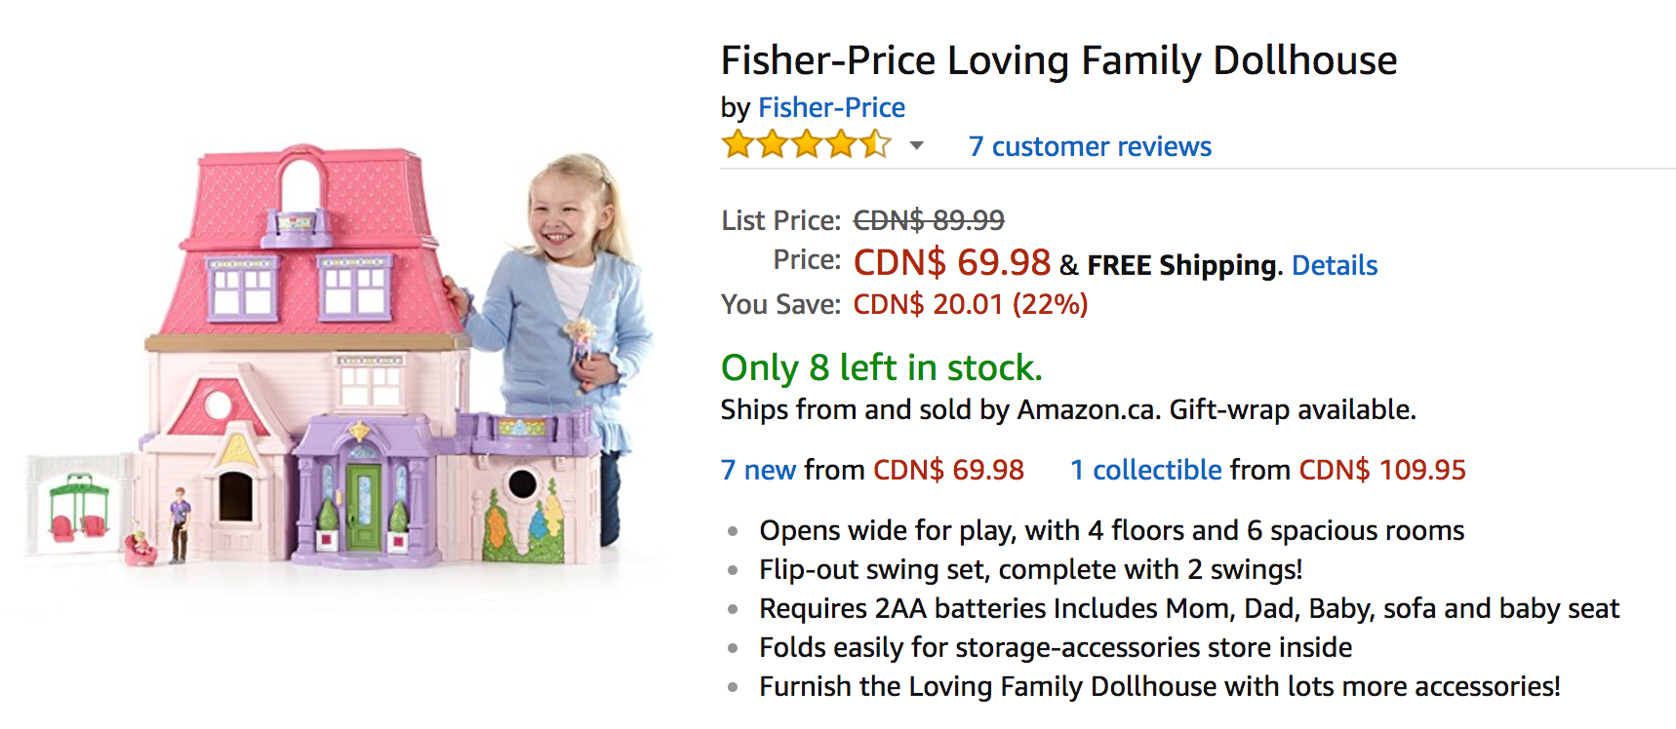Screen dimensions: 1676x729
Task: Click the swing set in the product photo
Action: point(78,507)
